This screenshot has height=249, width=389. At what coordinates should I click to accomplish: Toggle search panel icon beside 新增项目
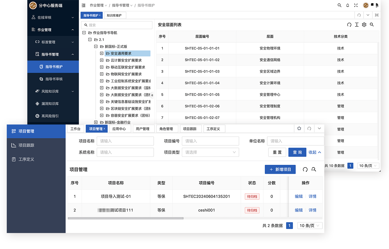314,169
